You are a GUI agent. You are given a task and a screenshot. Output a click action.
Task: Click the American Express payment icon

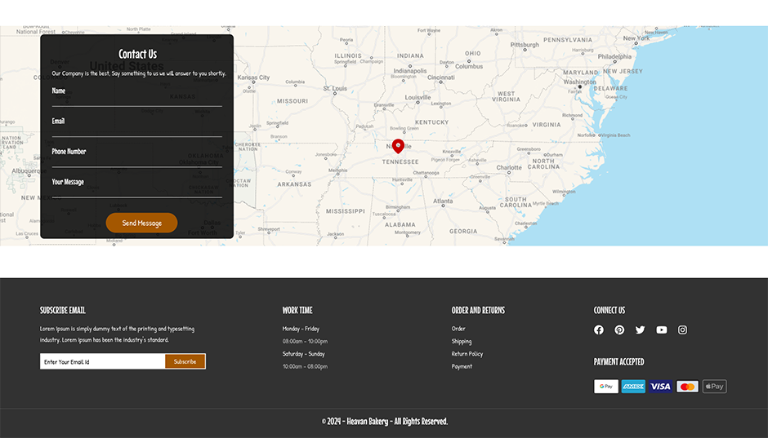633,387
